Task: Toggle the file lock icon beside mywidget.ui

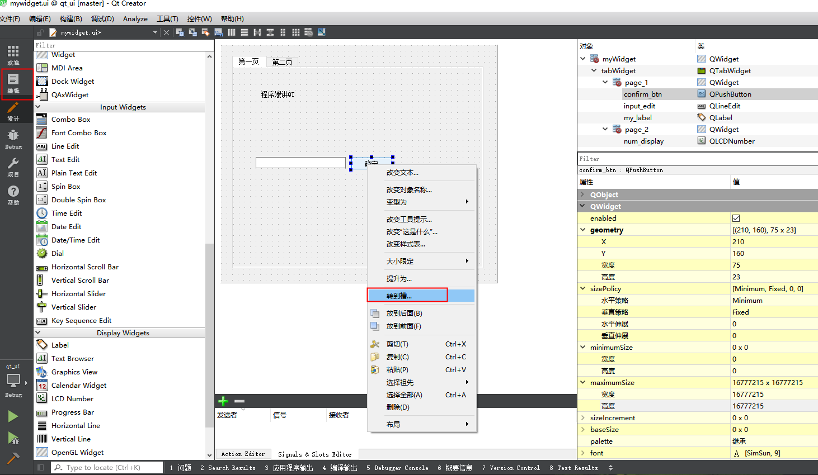Action: [x=40, y=32]
